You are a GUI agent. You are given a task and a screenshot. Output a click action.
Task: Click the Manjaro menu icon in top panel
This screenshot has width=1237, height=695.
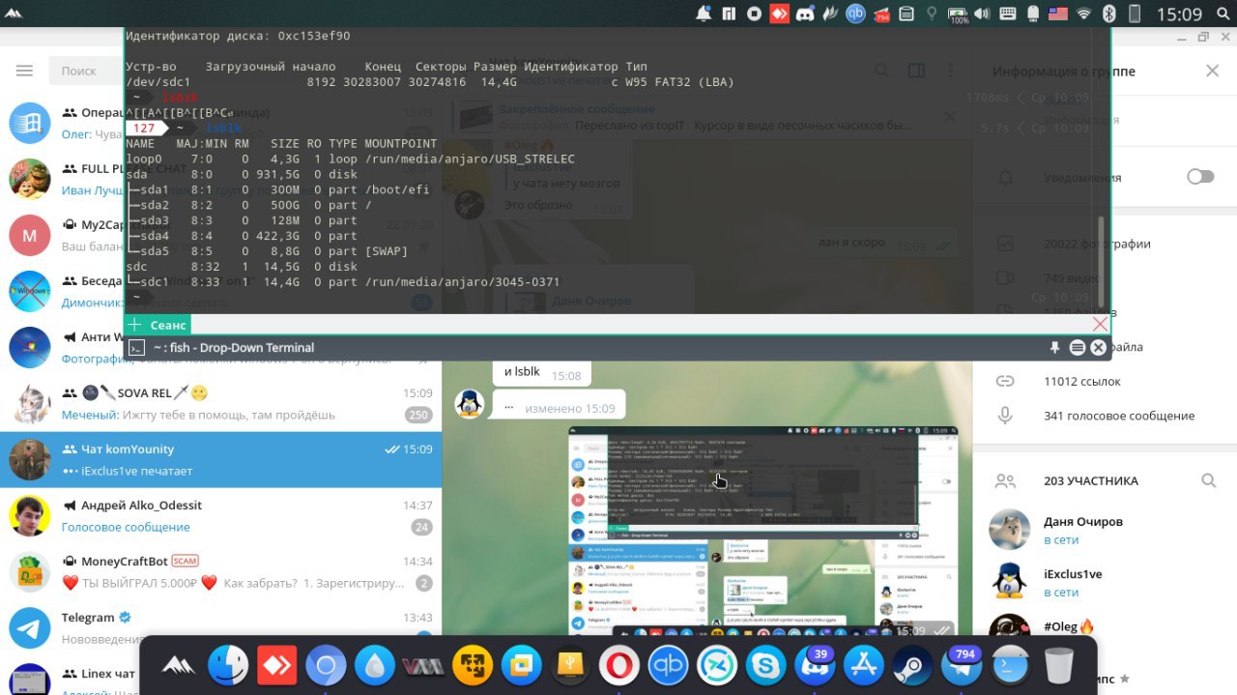[x=14, y=14]
